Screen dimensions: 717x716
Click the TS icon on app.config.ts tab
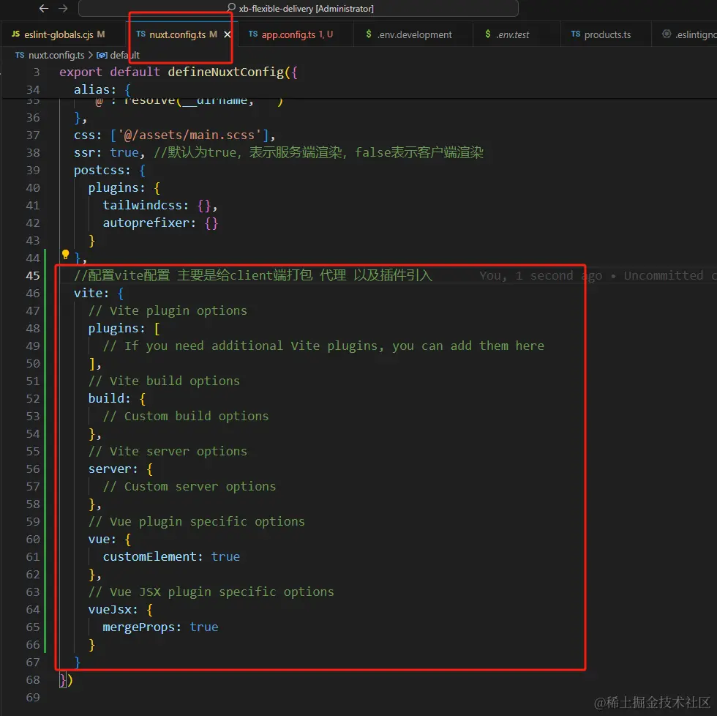[253, 34]
